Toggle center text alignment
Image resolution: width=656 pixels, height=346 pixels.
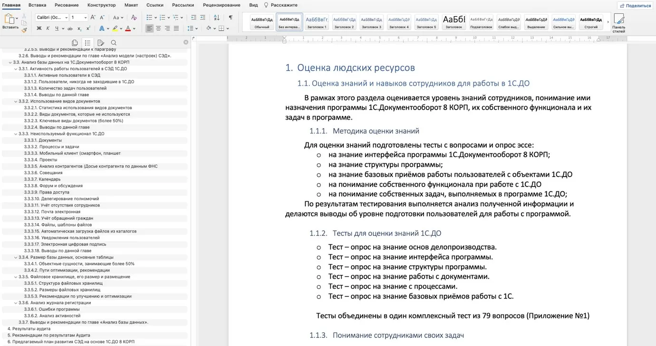[158, 28]
